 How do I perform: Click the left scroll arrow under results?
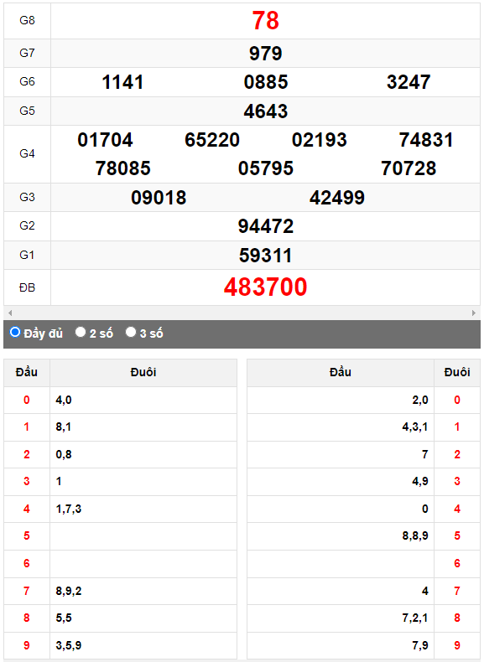coord(10,313)
